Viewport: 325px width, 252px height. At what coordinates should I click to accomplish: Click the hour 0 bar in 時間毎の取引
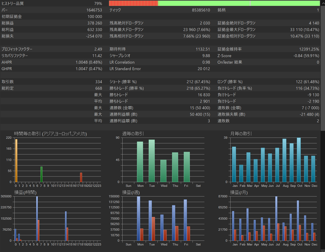16,160
